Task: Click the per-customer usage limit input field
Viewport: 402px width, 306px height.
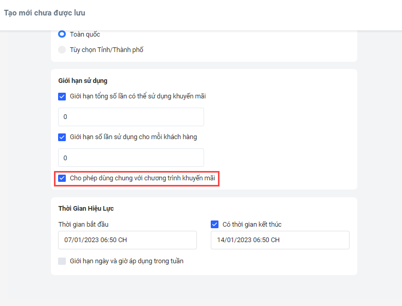Action: click(131, 158)
